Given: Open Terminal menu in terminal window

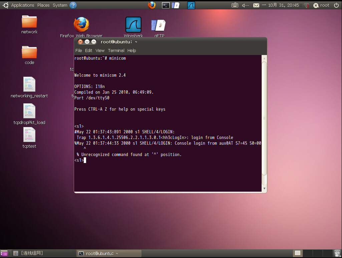Looking at the screenshot, I should [x=116, y=51].
